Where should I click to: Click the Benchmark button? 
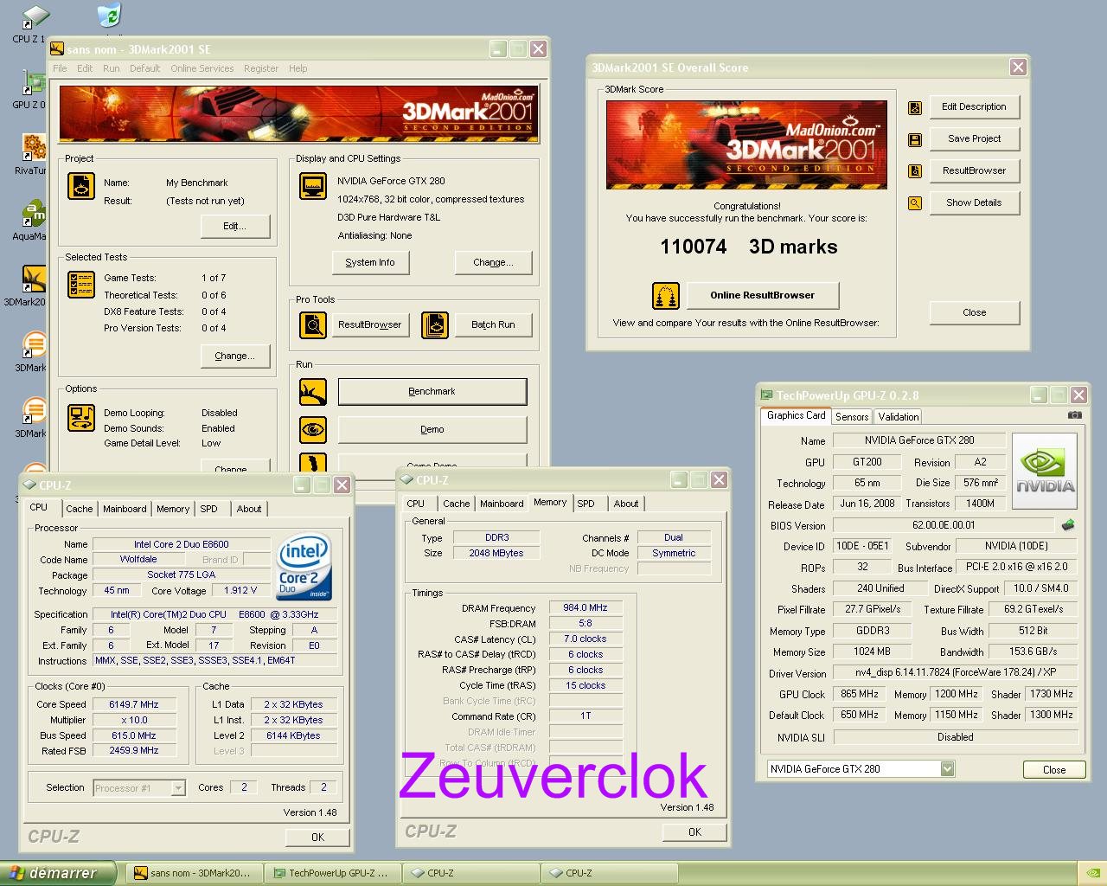(432, 391)
